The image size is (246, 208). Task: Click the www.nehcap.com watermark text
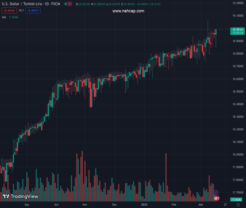(x=128, y=11)
